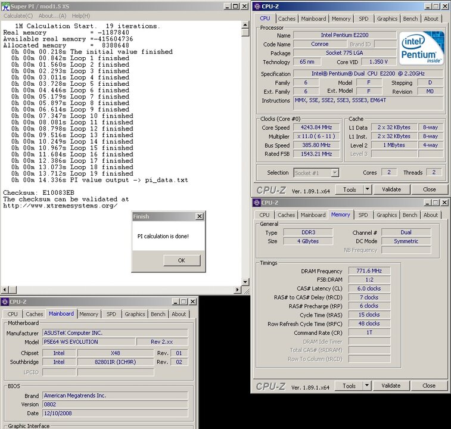The width and height of the screenshot is (451, 429).
Task: Click the Bus Speed value 385.80 MHz
Action: click(x=316, y=145)
